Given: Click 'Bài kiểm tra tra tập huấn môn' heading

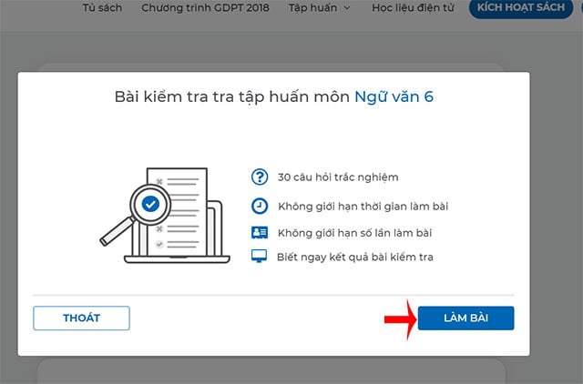Looking at the screenshot, I should click(x=232, y=97).
